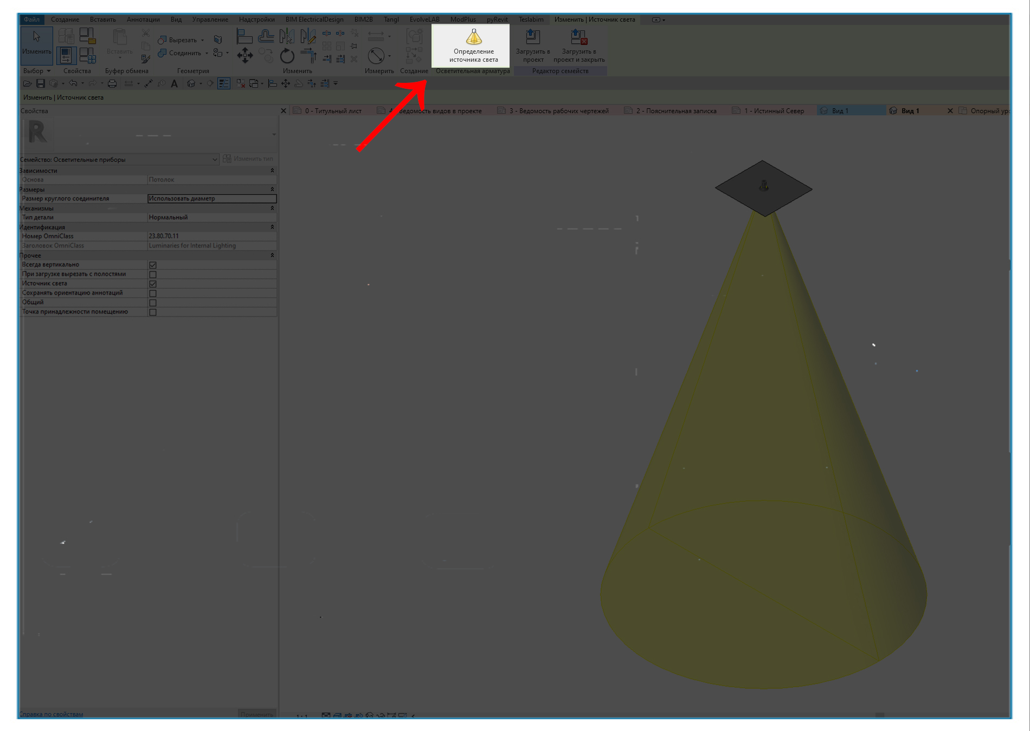This screenshot has width=1030, height=731.
Task: Click the Join geometry (Соединить) tool
Action: click(x=179, y=53)
